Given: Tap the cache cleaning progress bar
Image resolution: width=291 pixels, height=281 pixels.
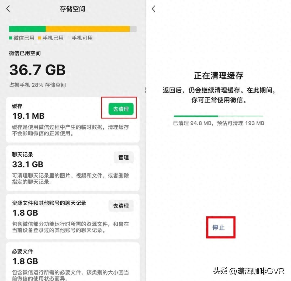Looking at the screenshot, I should point(219,116).
